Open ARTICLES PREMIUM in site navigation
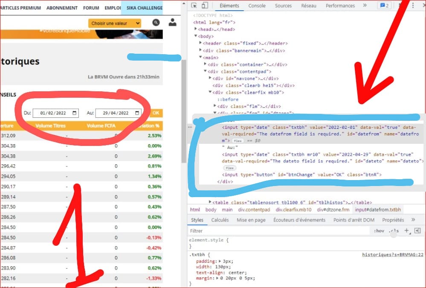This screenshot has height=288, width=426. tap(20, 8)
